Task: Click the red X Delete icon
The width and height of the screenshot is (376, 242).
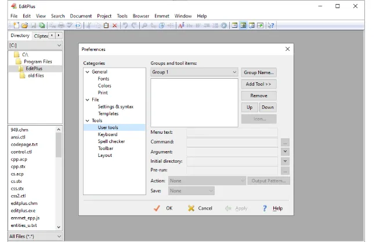Action: [x=115, y=25]
